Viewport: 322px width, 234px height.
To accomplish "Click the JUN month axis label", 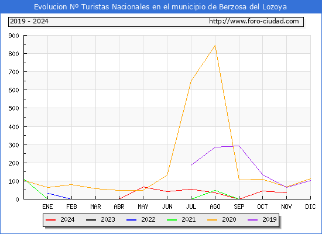I will pos(167,207).
